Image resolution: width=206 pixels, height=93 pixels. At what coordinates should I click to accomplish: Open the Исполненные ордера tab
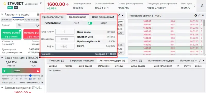(161, 61)
